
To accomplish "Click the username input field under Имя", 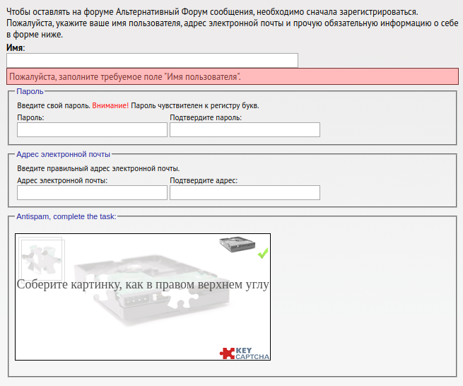I will click(152, 60).
